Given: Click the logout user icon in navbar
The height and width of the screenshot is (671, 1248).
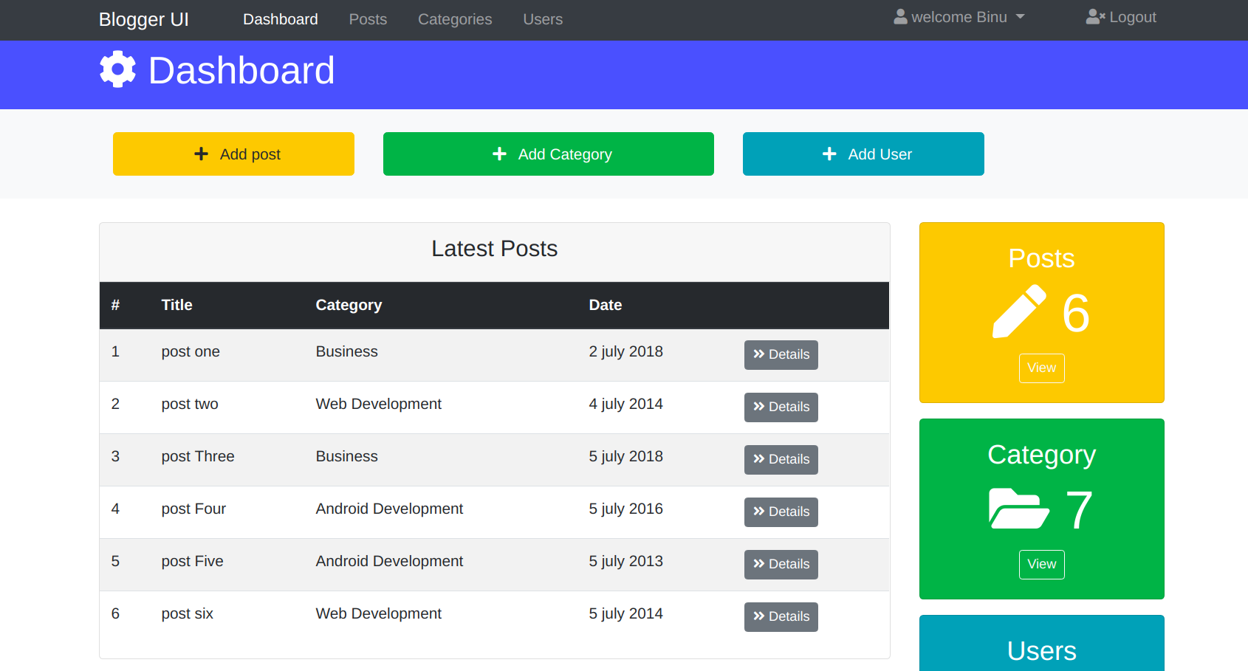Looking at the screenshot, I should [x=1095, y=17].
